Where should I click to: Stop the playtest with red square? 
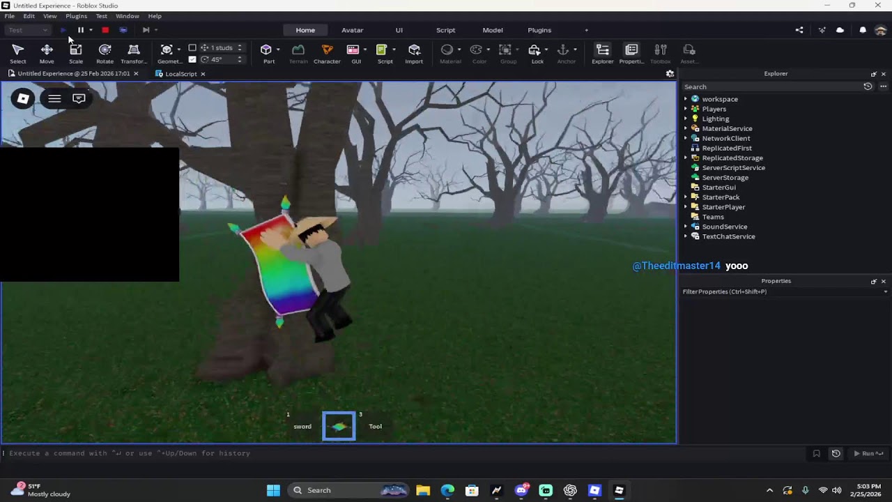coord(105,30)
